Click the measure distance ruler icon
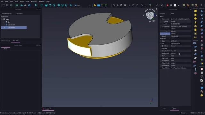The image size is (205, 115). (70, 5)
